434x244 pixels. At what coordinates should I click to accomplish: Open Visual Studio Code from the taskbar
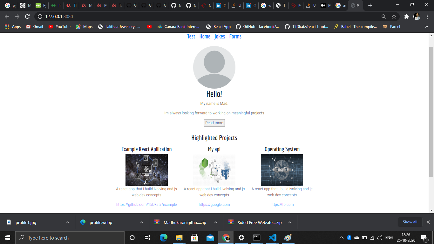pos(272,238)
